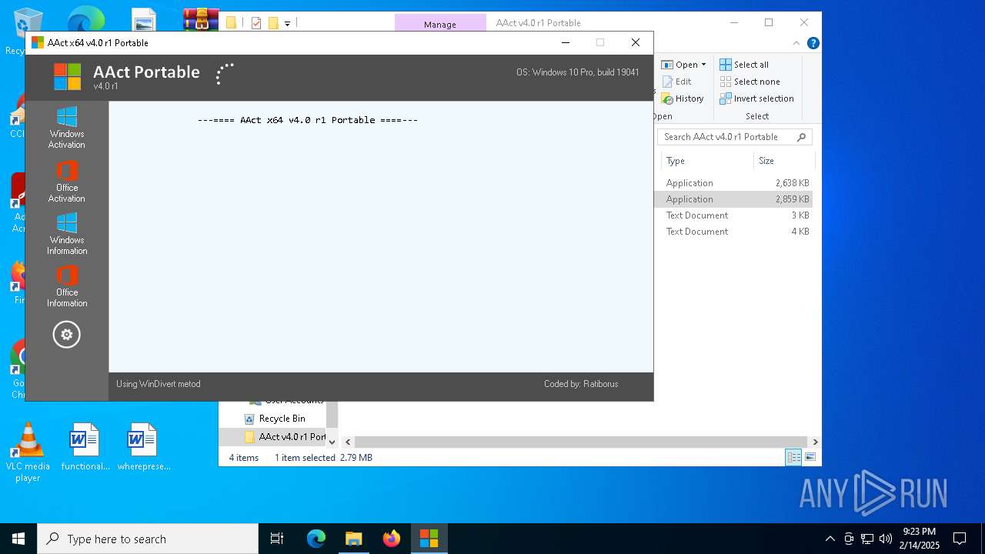
Task: Open network status in system tray
Action: pyautogui.click(x=867, y=539)
